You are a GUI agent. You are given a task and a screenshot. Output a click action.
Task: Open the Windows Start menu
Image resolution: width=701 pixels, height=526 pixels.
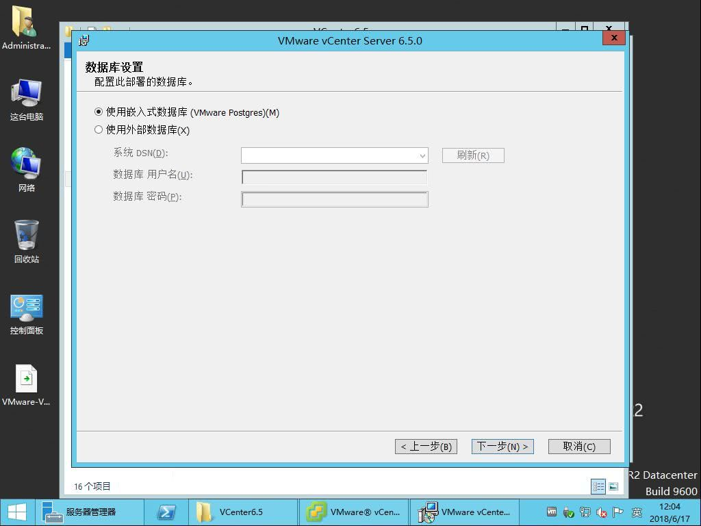16,512
